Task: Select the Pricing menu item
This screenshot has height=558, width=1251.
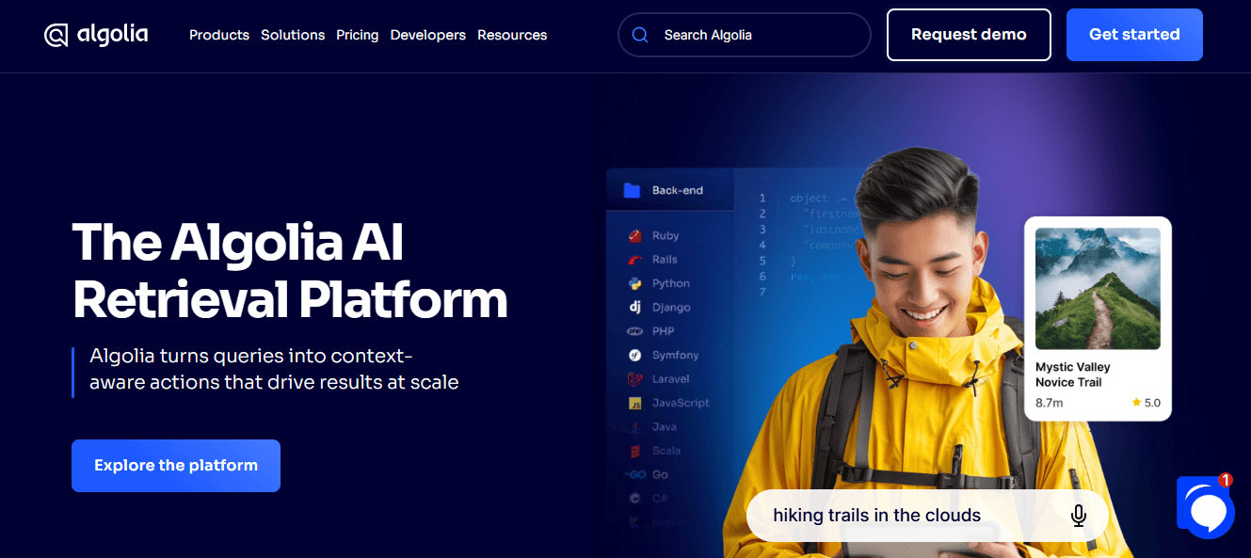Action: pyautogui.click(x=357, y=35)
